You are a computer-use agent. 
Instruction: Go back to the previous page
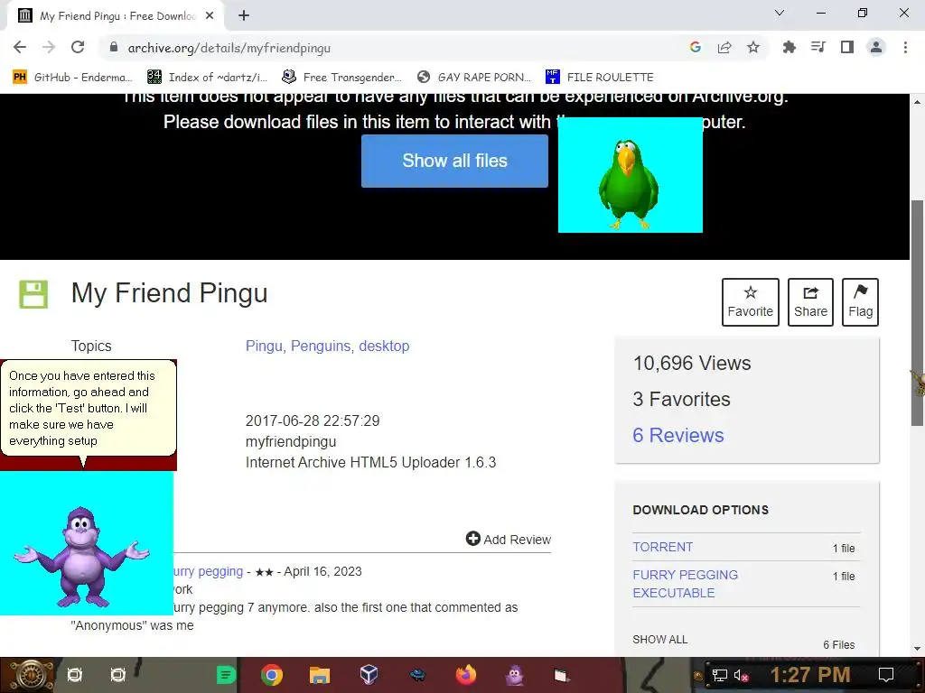[x=20, y=48]
